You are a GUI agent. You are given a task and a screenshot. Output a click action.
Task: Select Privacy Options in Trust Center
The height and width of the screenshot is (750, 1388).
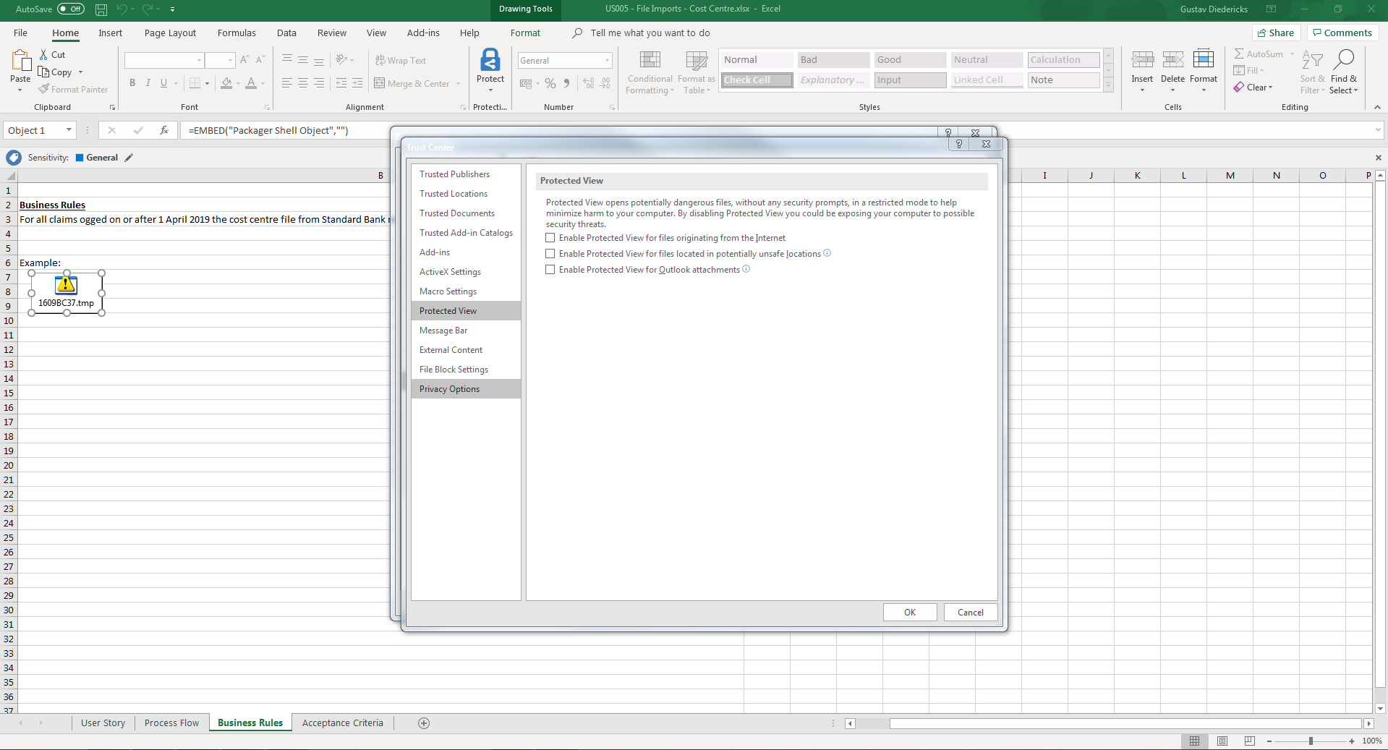tap(466, 389)
